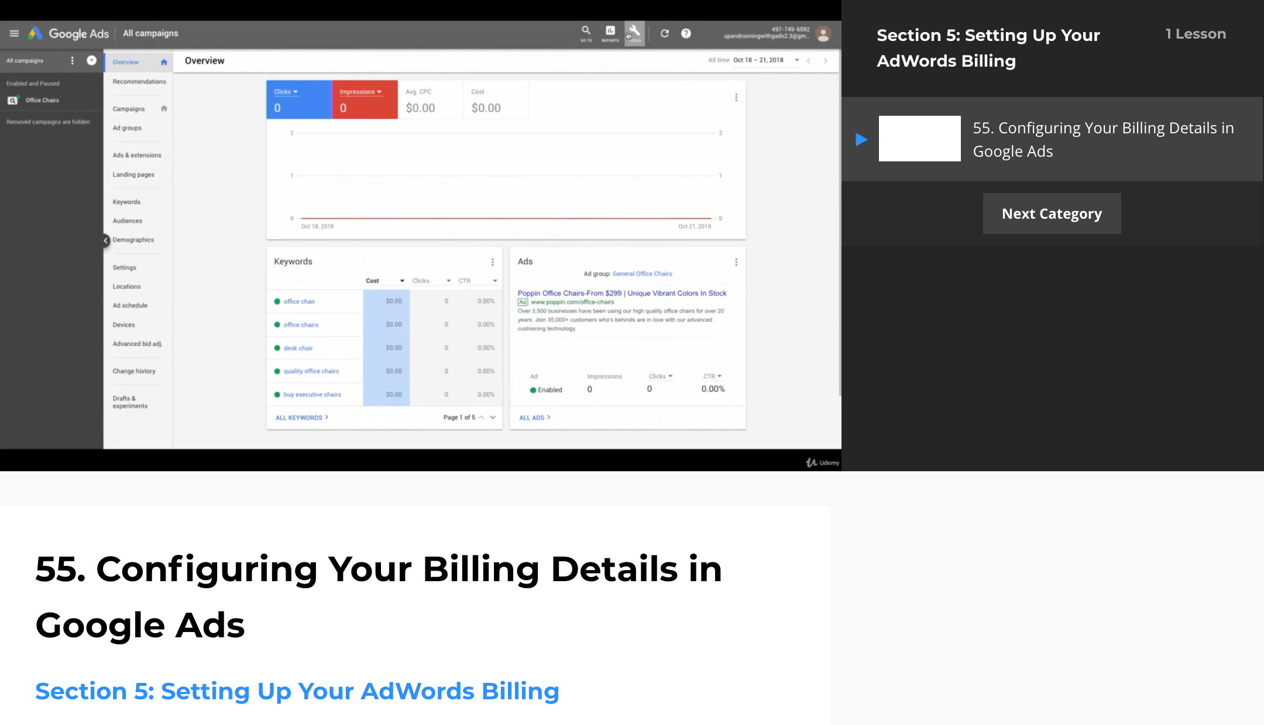
Task: Collapse the side navigation panel arrow
Action: (x=106, y=240)
